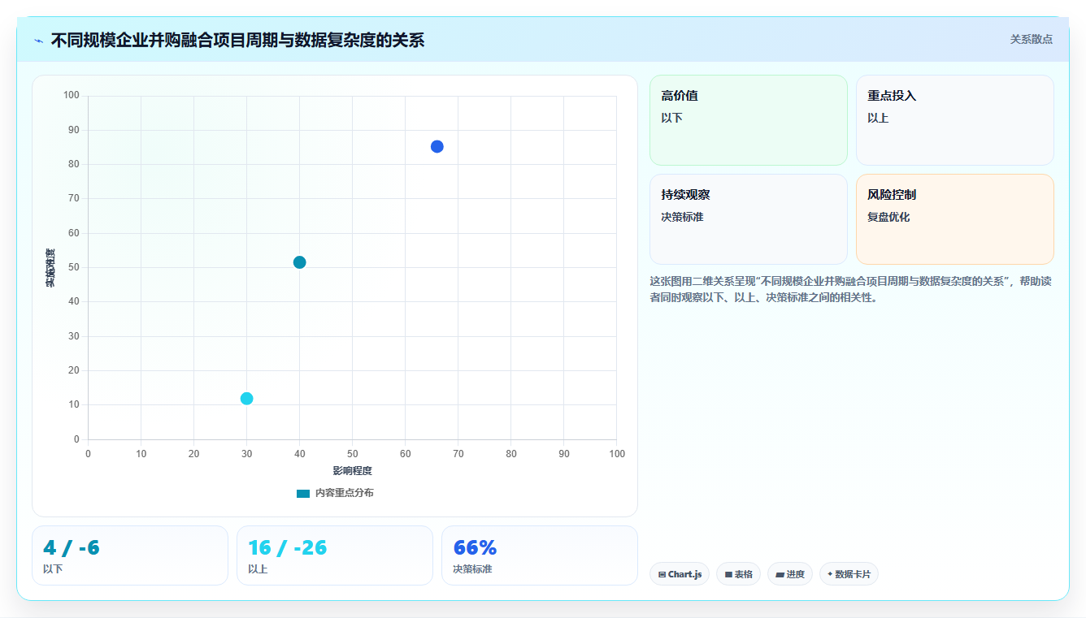
Task: Click the 66% 决策标准 stat card
Action: click(x=540, y=555)
